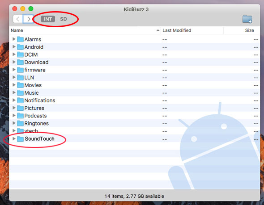Screen dimensions: 264x205
Task: Select the Android folder icon
Action: pyautogui.click(x=20, y=47)
